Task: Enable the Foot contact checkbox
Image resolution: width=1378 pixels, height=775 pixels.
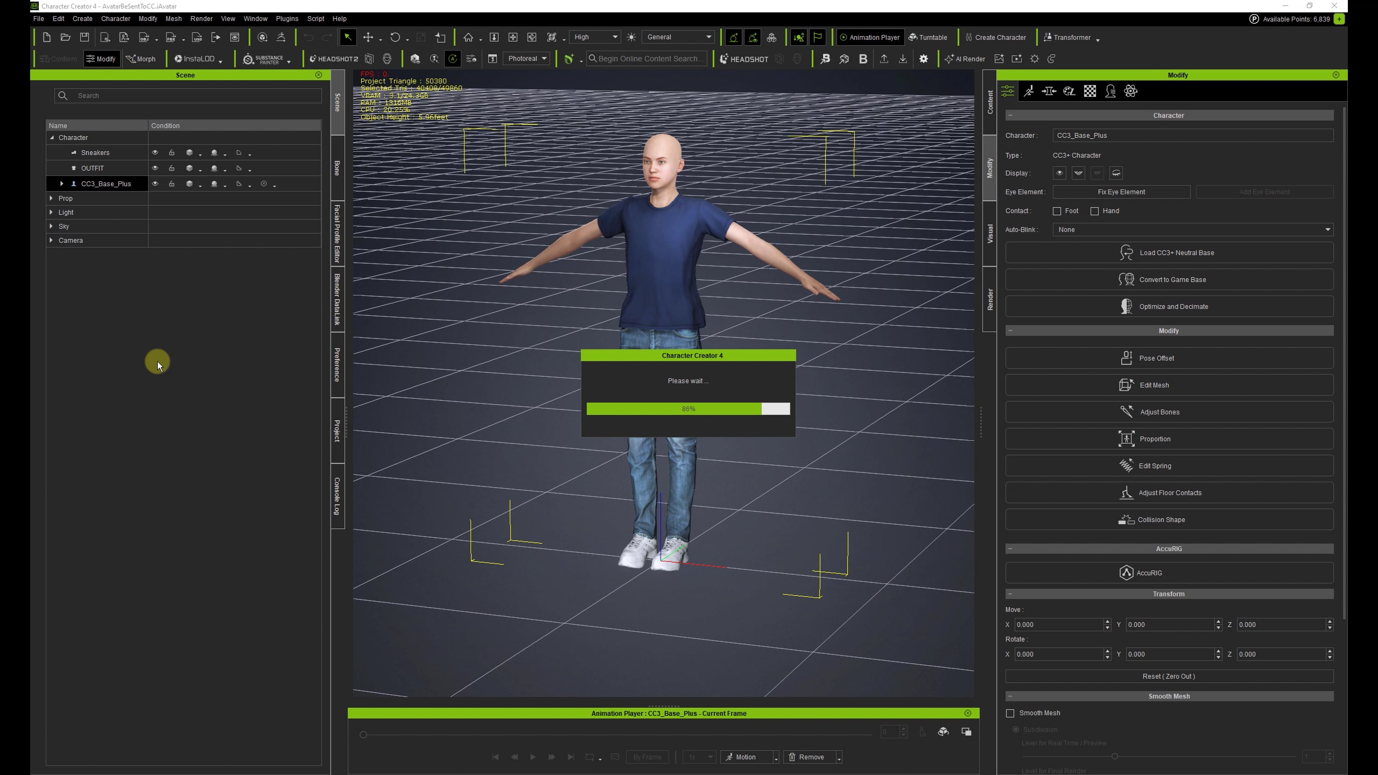Action: [x=1057, y=211]
